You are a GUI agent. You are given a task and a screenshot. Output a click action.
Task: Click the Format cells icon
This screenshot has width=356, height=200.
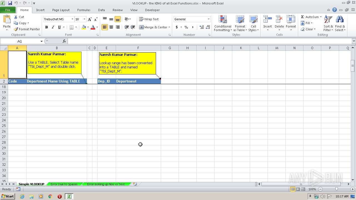291,19
